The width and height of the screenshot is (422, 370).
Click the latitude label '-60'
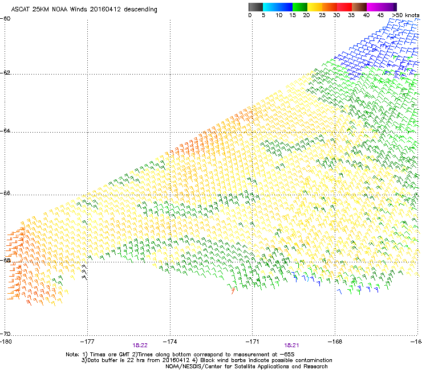tap(5, 19)
